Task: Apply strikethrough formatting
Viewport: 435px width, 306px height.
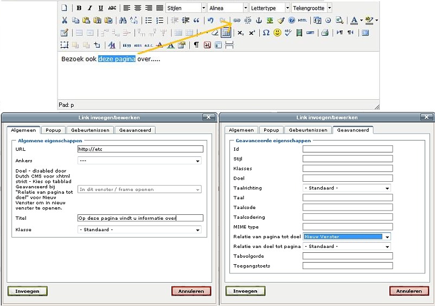Action: [x=112, y=8]
